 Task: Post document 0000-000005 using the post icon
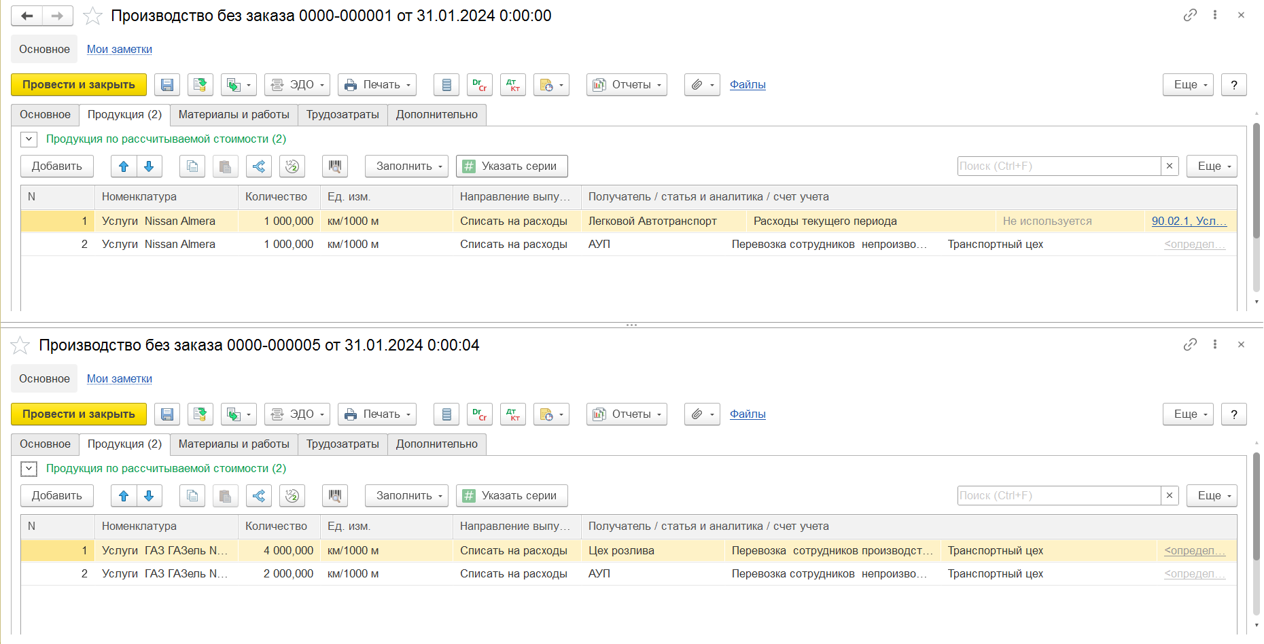[x=200, y=414]
